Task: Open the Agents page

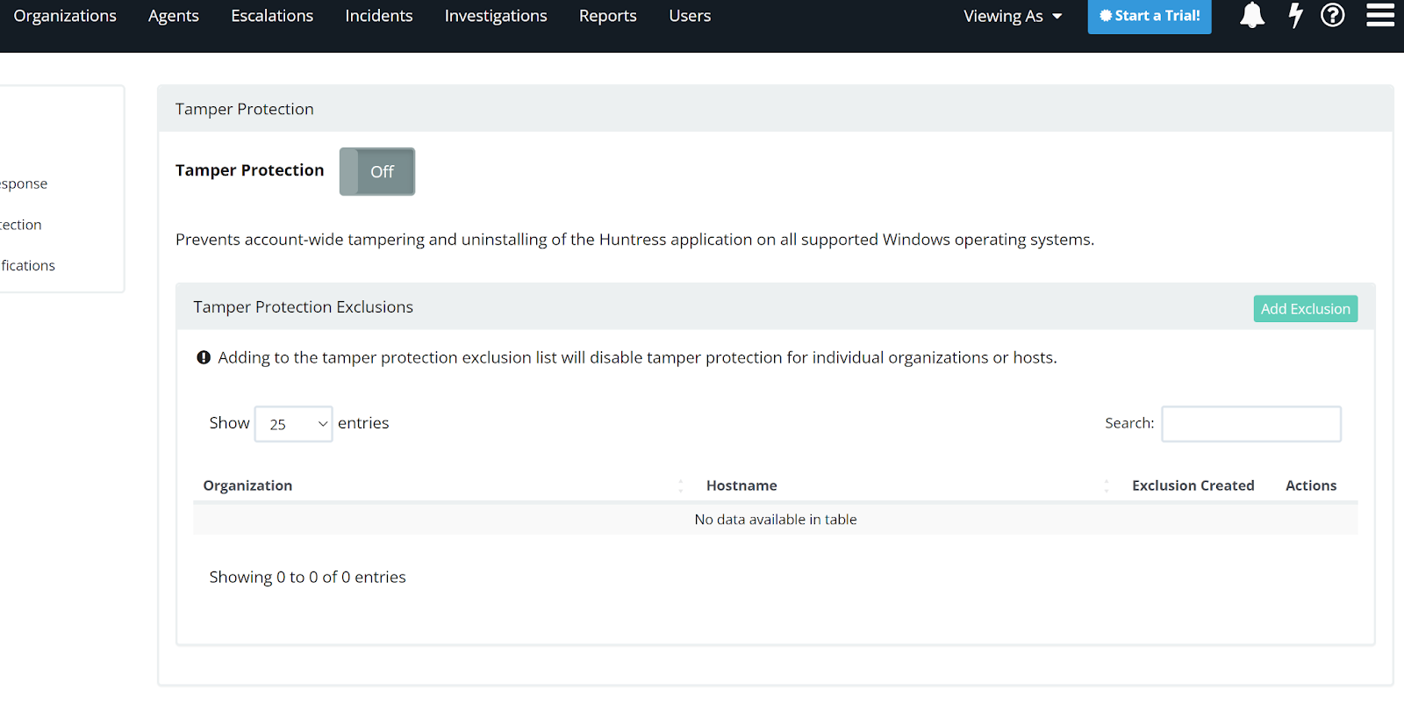Action: (x=174, y=16)
